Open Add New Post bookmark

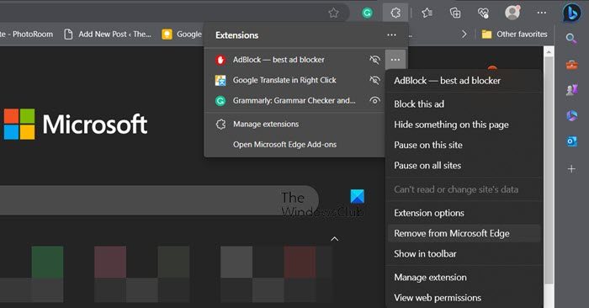[108, 35]
